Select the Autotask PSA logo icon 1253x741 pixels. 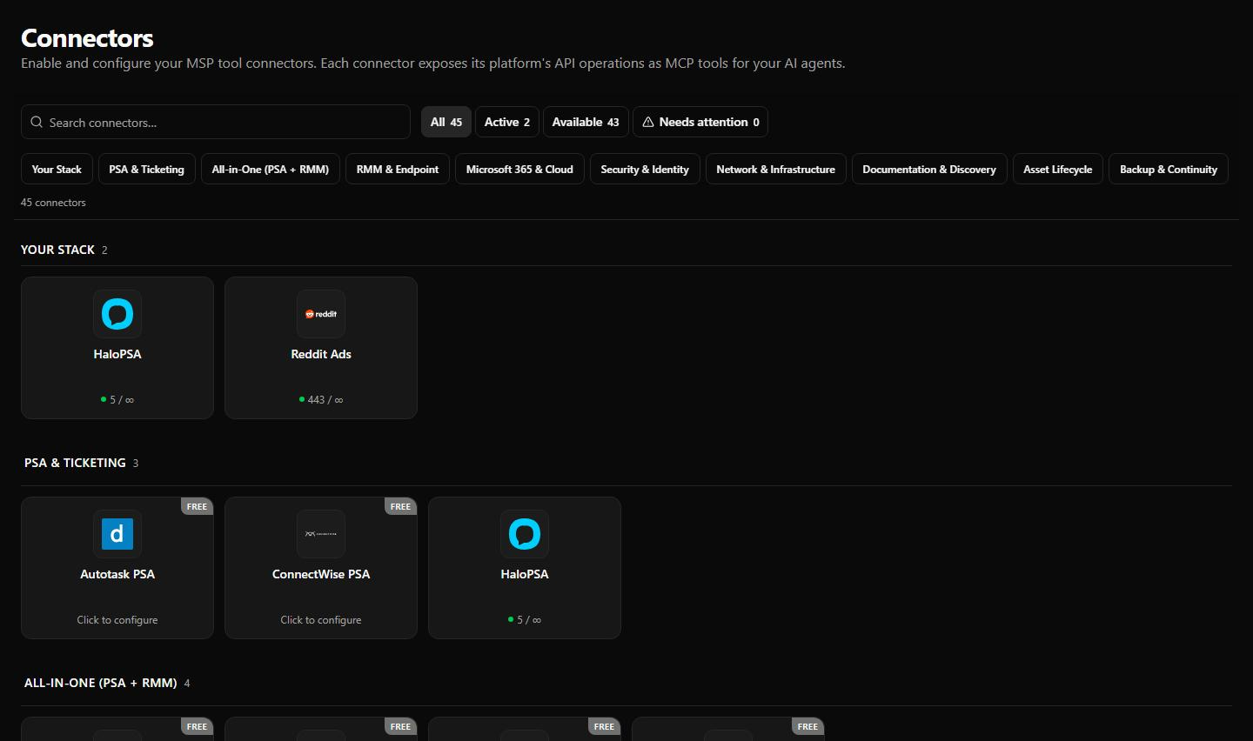[x=117, y=534]
